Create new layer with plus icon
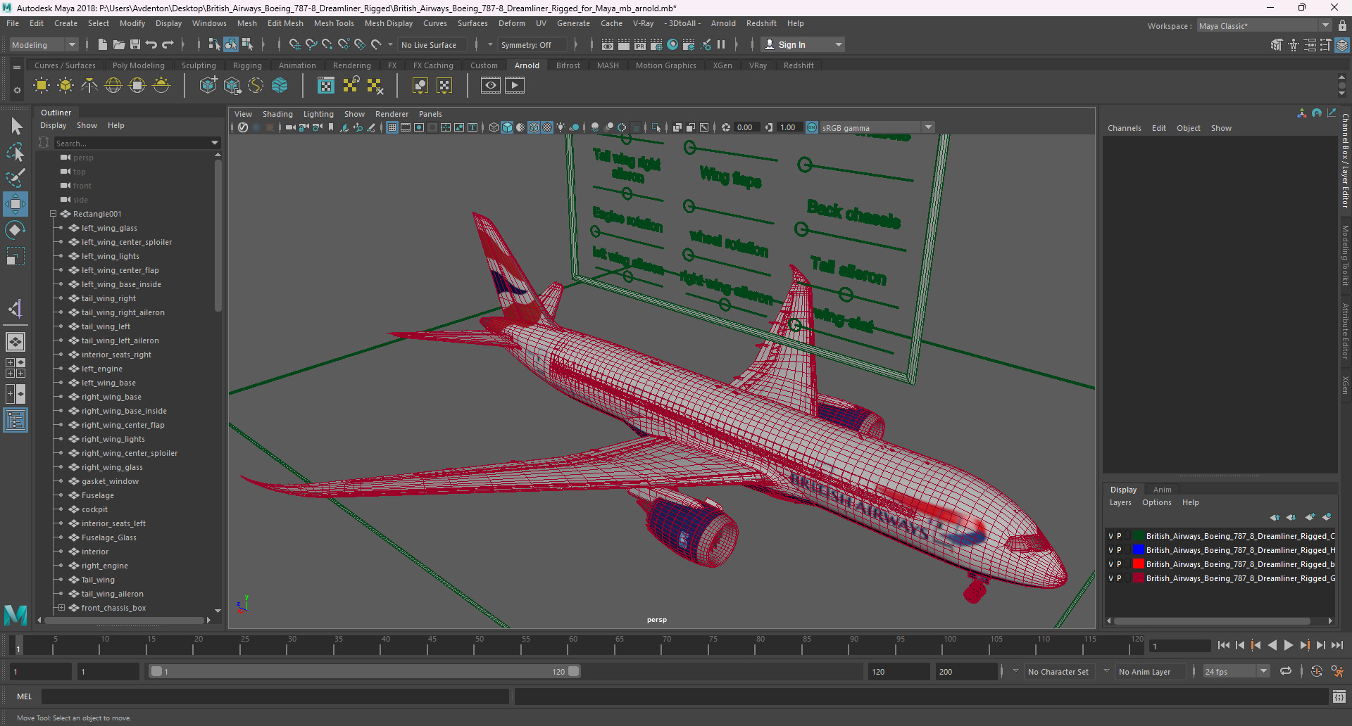The height and width of the screenshot is (726, 1352). 1310,517
